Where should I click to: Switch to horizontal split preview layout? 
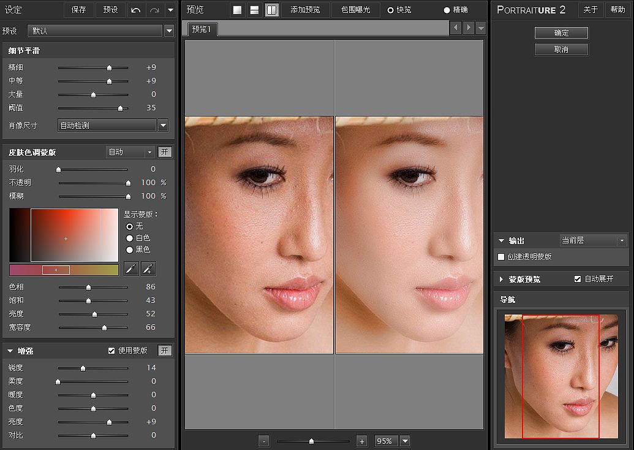tap(254, 10)
